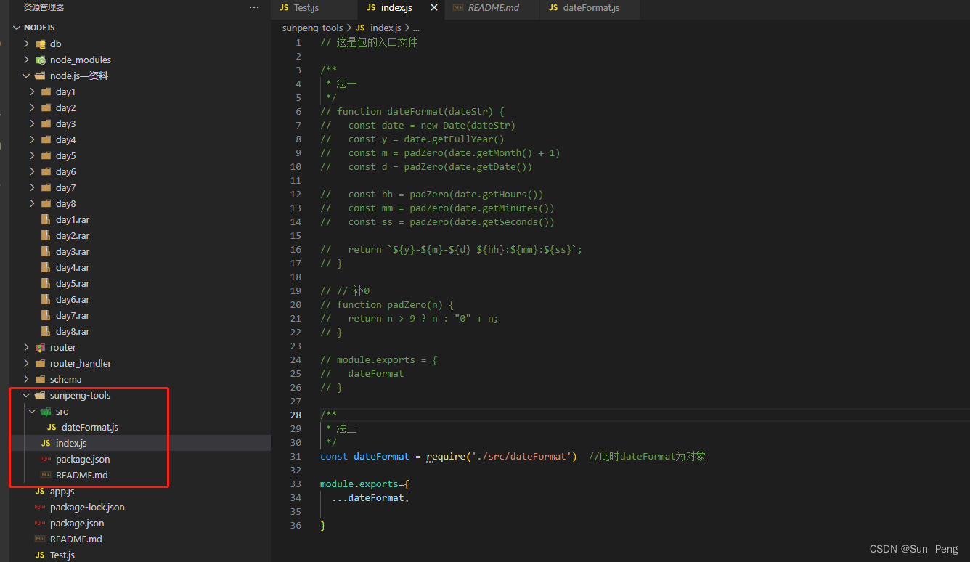Click line number 31 in gutter
970x562 pixels.
click(296, 456)
